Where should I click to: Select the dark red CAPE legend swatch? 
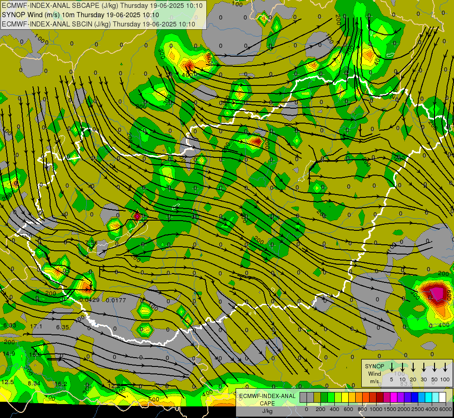pos(380,398)
